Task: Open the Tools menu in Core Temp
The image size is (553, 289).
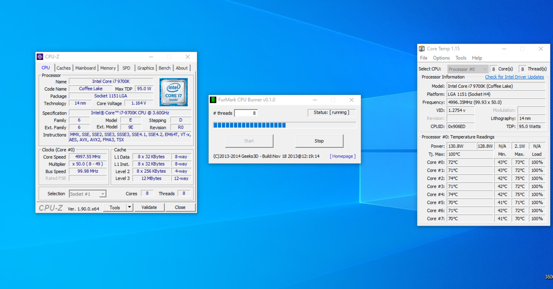Action: [x=461, y=58]
